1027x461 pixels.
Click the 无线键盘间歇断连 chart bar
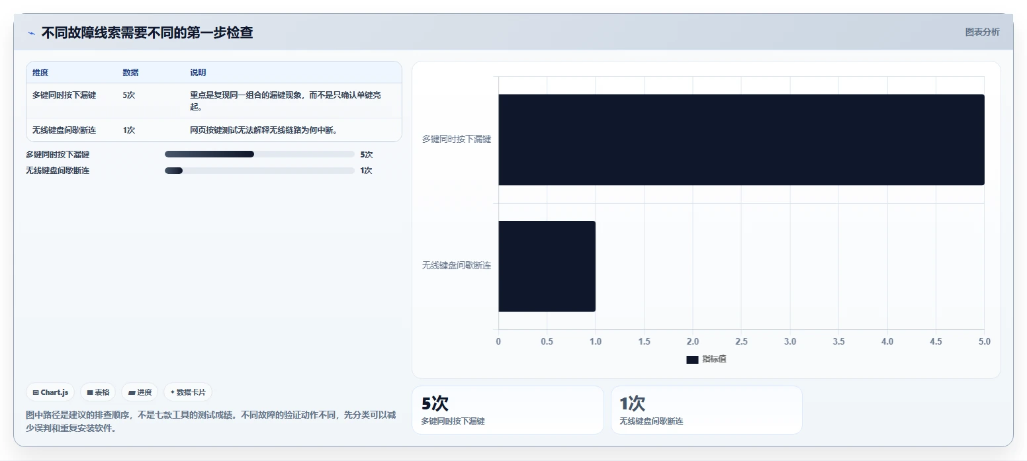[547, 266]
